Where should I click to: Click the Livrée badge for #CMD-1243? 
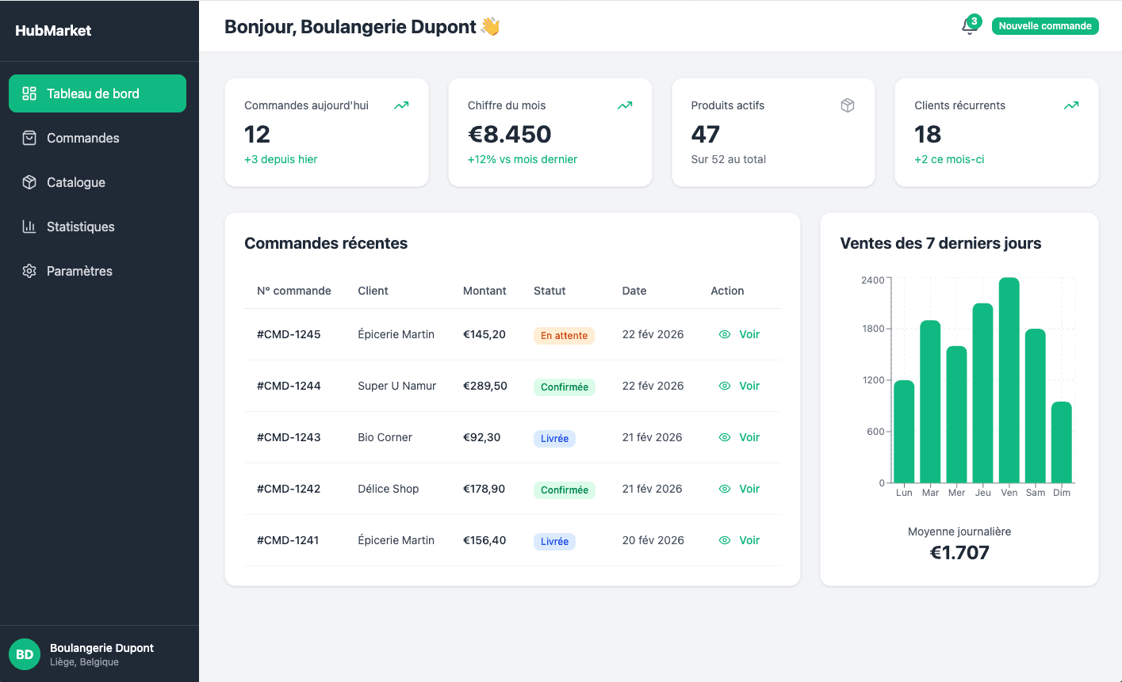point(554,438)
